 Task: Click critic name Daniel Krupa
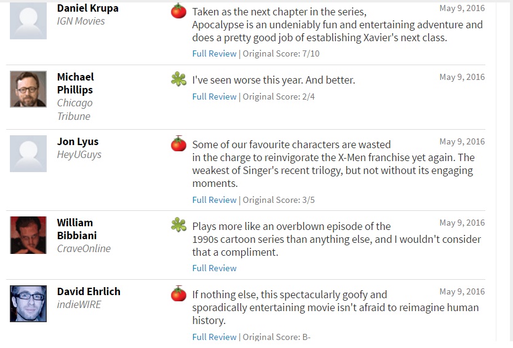(x=87, y=8)
